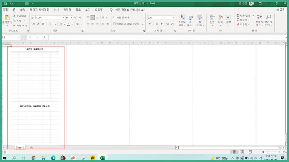
Task: Click the zoom slider handle
Action: (x=263, y=152)
